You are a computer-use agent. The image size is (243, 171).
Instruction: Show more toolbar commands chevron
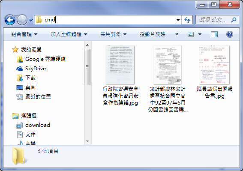[x=177, y=34]
